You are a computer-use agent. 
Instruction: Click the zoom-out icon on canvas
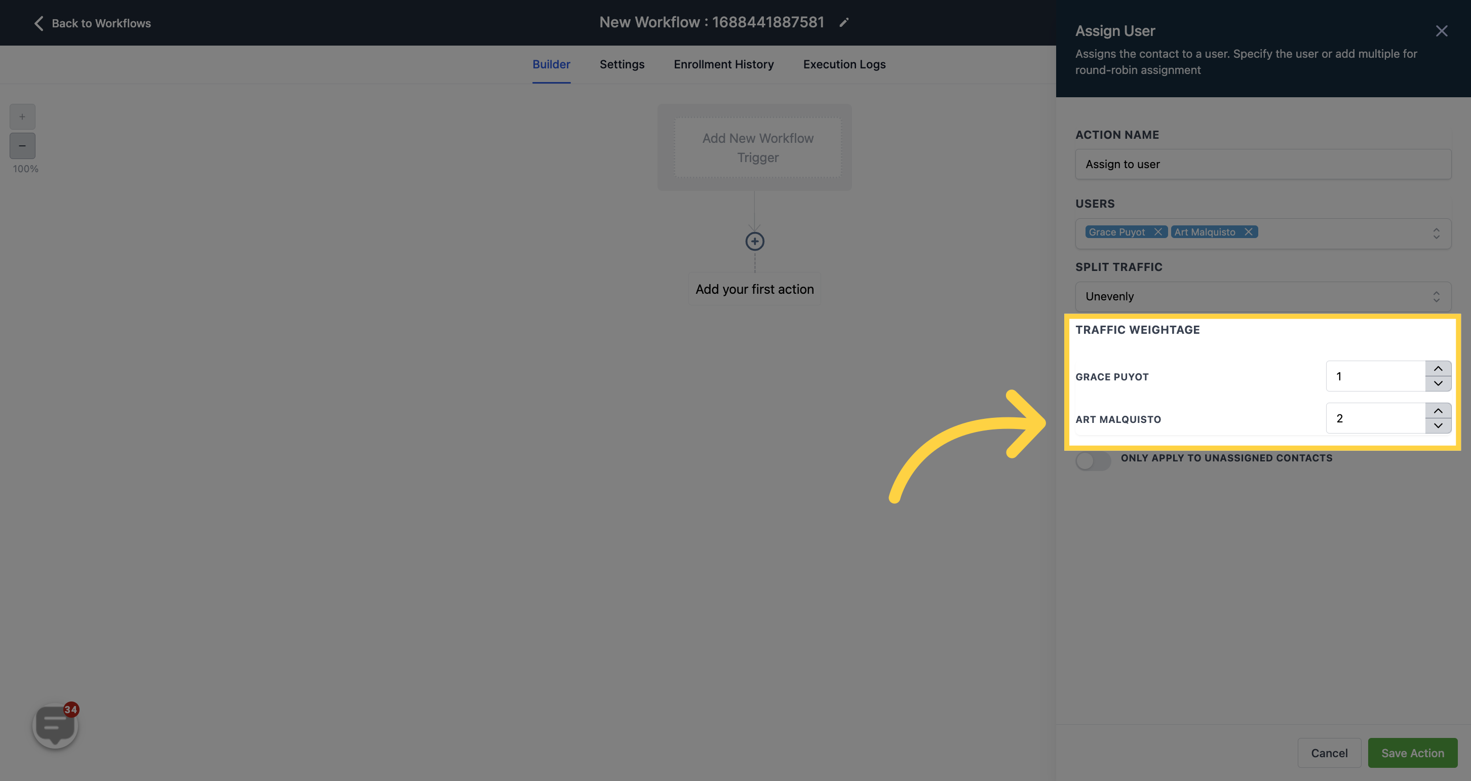(22, 146)
